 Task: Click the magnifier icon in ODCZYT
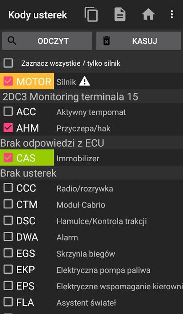[x=12, y=41]
